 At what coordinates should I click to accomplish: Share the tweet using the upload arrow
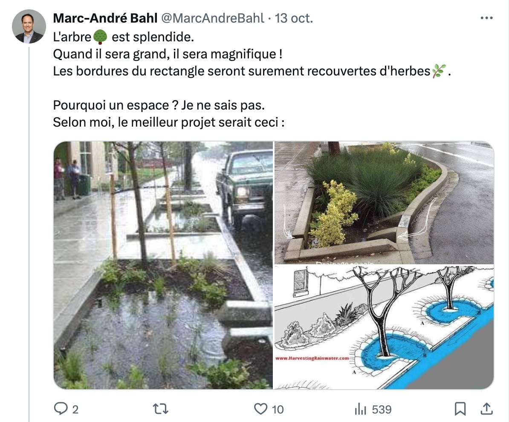pyautogui.click(x=486, y=409)
